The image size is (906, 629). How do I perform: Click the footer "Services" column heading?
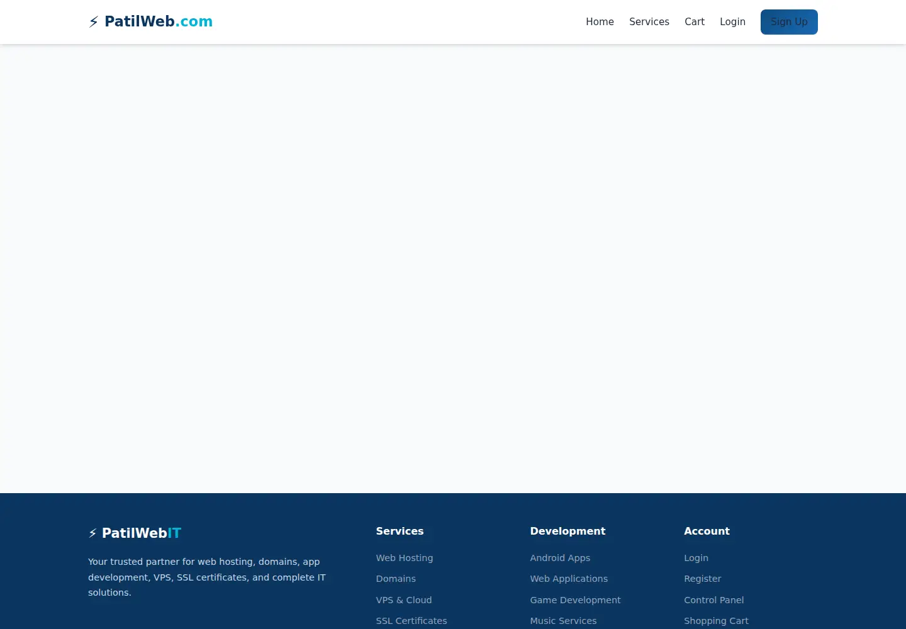(400, 532)
